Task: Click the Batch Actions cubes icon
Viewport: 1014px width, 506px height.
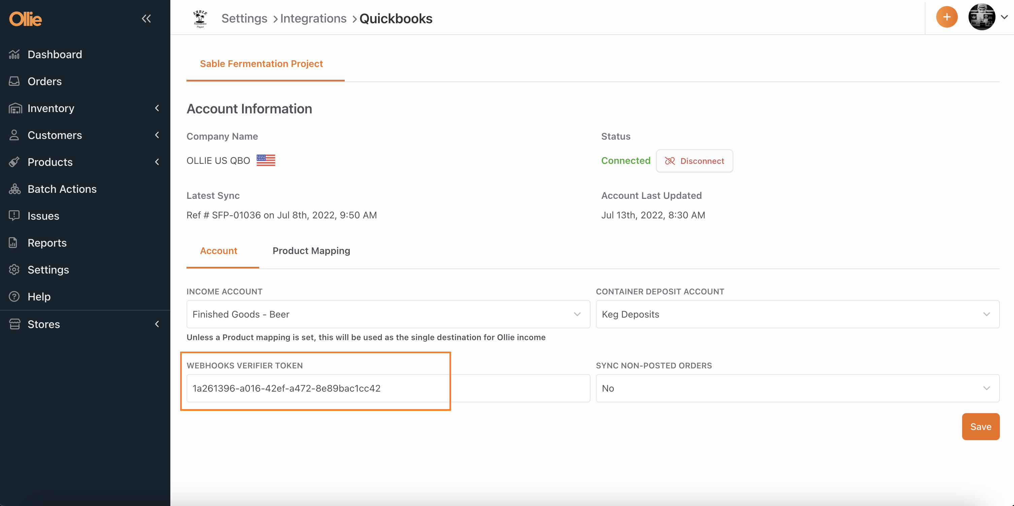Action: (x=14, y=189)
